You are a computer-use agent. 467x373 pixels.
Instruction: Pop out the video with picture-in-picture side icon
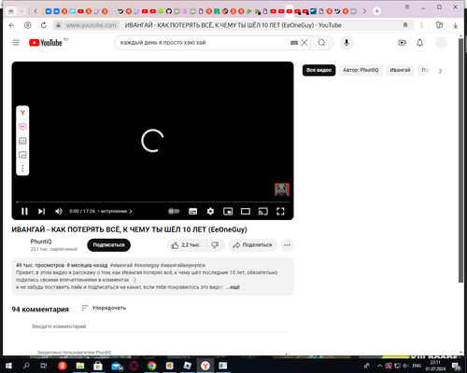pos(22,155)
